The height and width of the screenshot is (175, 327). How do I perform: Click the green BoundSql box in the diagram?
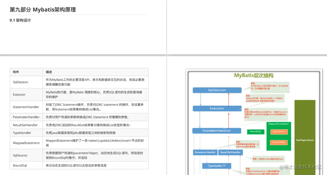click(256, 132)
